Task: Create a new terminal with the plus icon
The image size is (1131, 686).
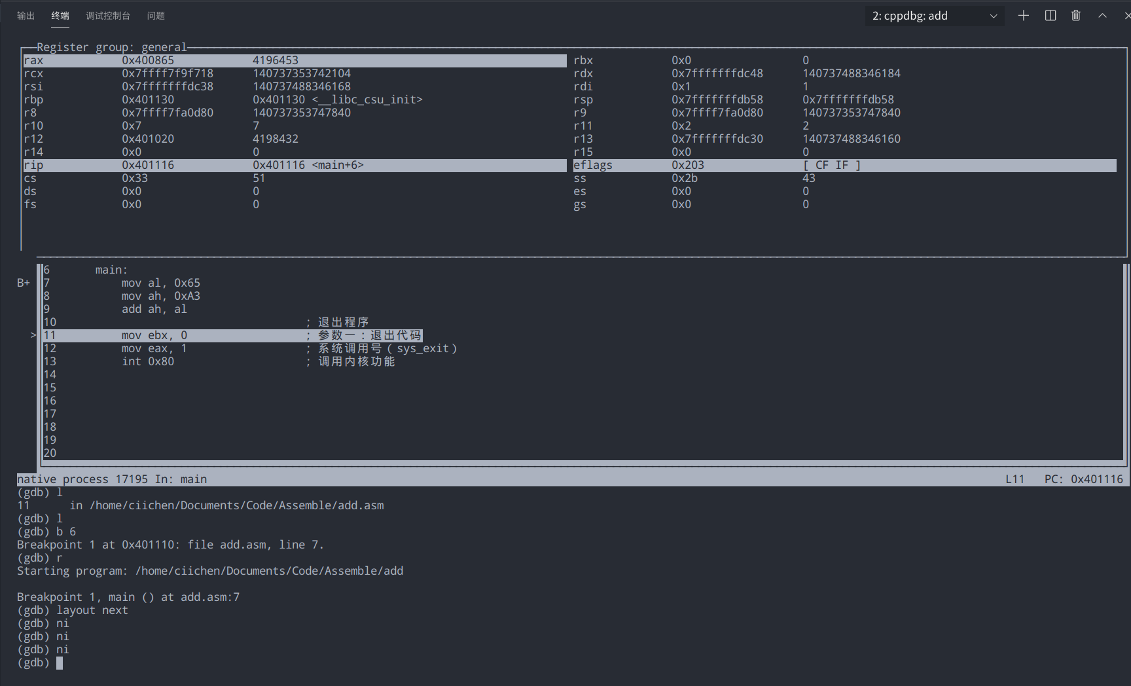Action: tap(1024, 15)
